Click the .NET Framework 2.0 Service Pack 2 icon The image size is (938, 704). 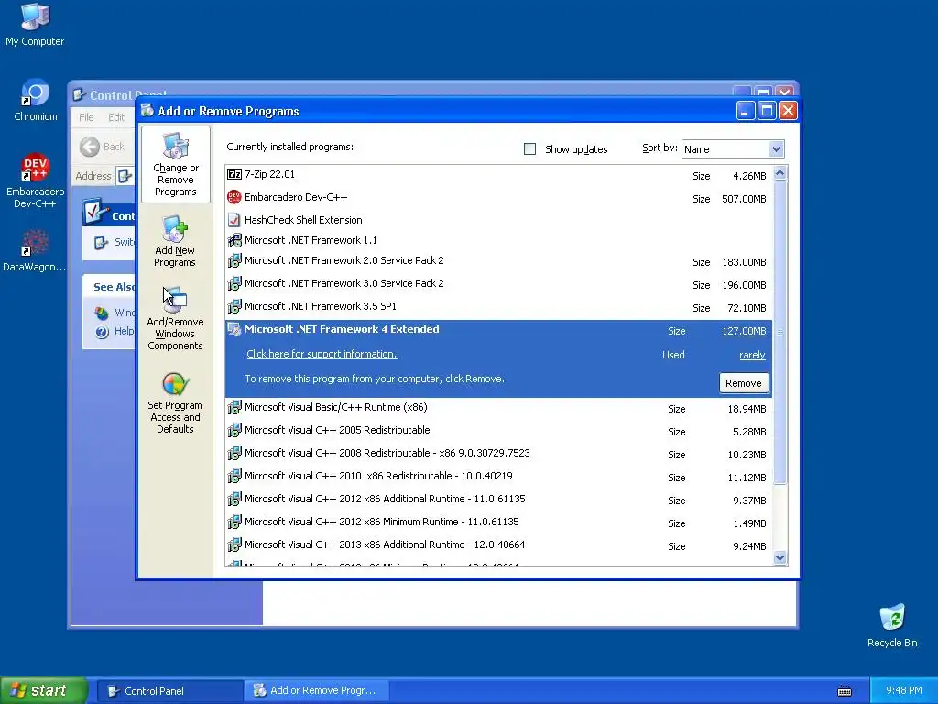point(234,261)
